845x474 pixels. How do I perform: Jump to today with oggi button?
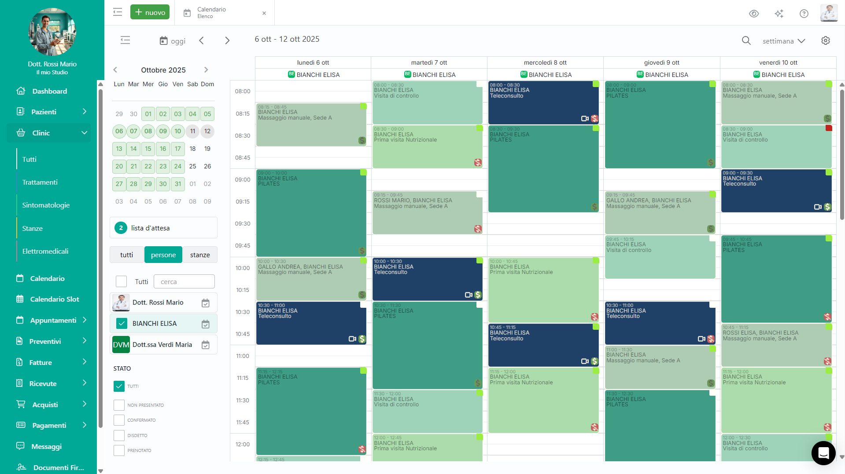(x=172, y=41)
